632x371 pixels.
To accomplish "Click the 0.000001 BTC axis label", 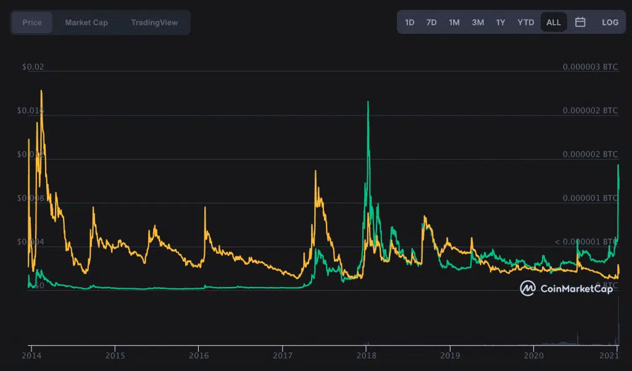I will (590, 198).
